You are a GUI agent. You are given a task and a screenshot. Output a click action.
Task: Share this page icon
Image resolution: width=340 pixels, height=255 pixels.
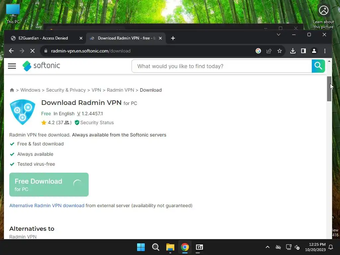point(269,51)
